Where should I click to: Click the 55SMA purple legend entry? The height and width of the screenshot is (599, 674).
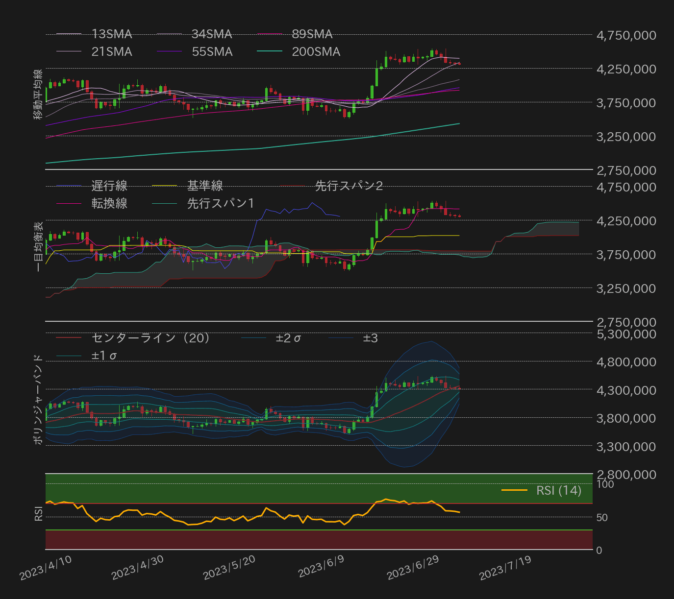[213, 51]
